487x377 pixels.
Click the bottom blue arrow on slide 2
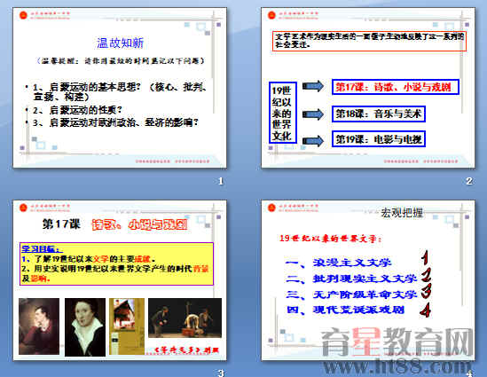coord(313,141)
